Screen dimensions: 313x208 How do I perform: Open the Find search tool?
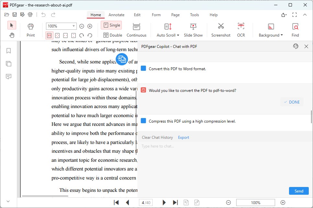295,30
